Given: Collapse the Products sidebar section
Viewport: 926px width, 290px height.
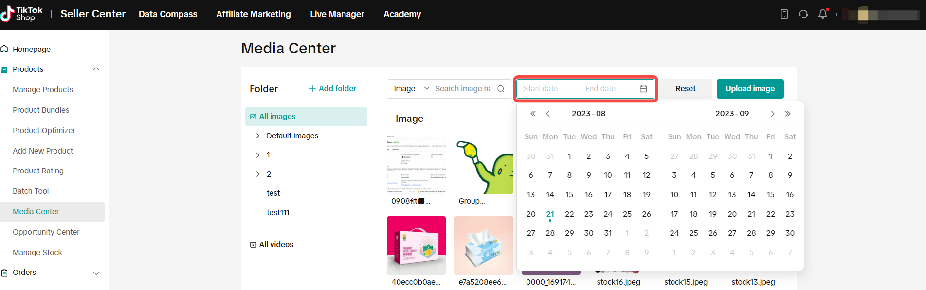Looking at the screenshot, I should tap(96, 69).
